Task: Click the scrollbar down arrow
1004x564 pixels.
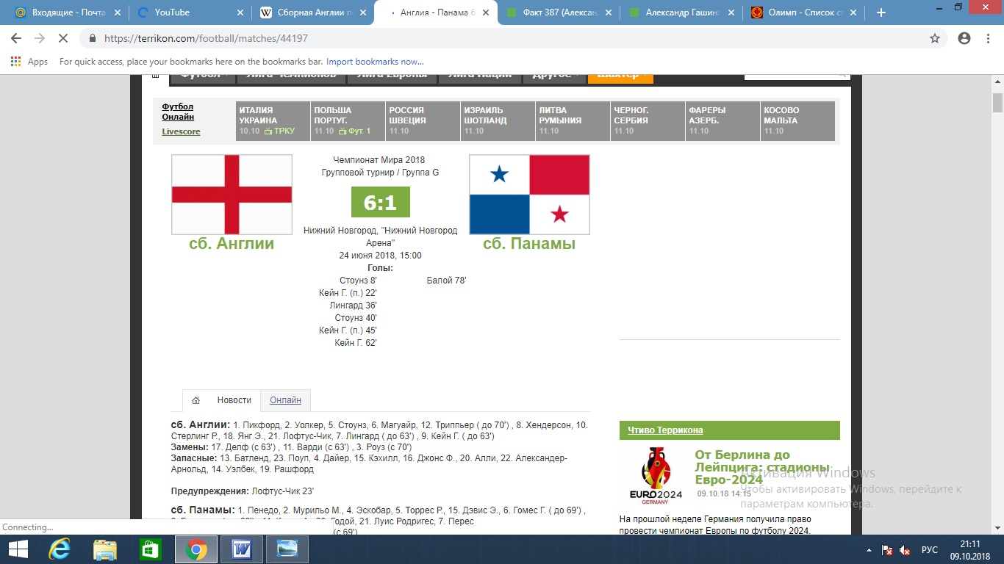Action: [997, 529]
